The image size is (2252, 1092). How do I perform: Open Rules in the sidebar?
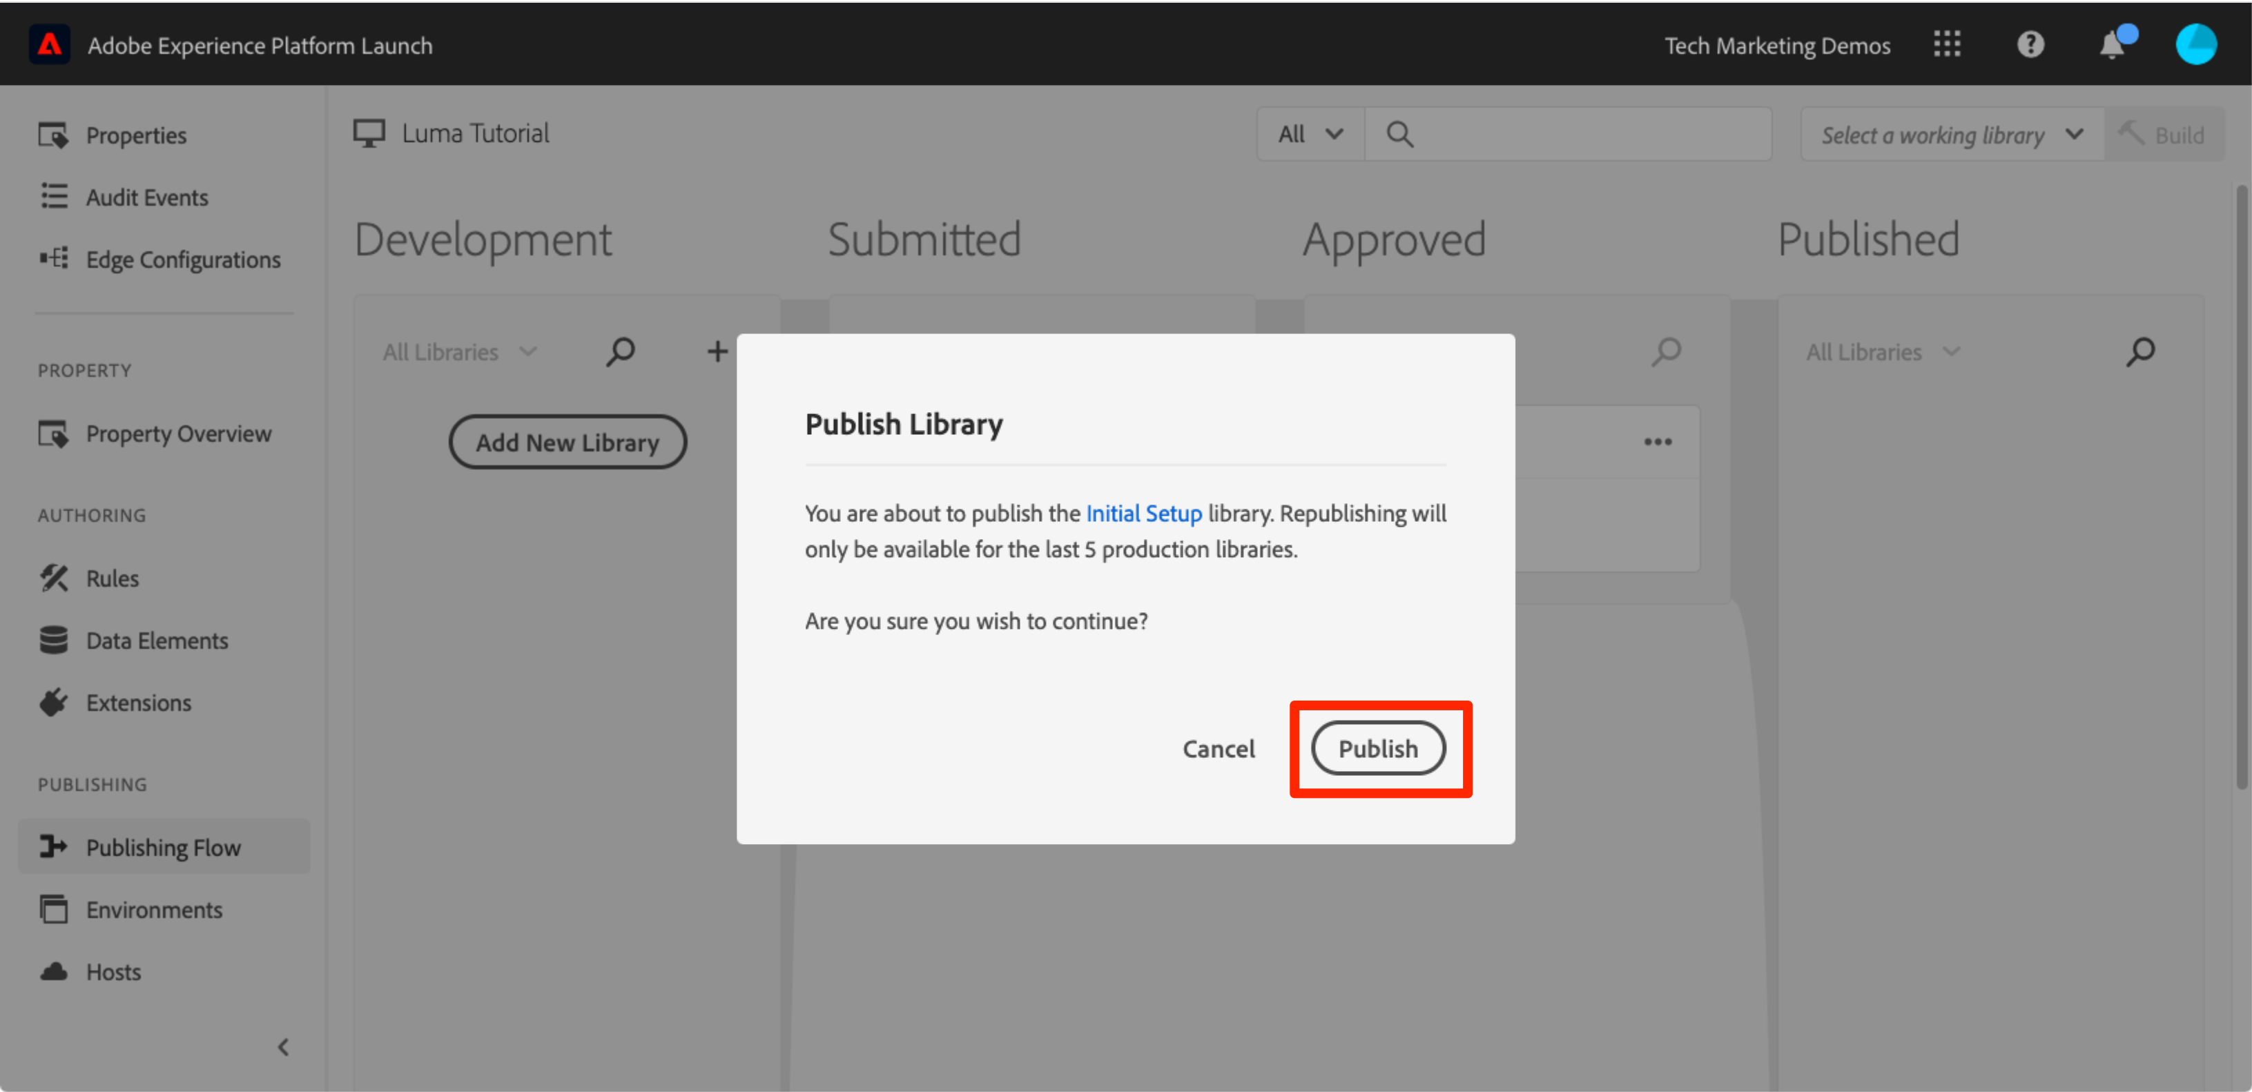(112, 578)
